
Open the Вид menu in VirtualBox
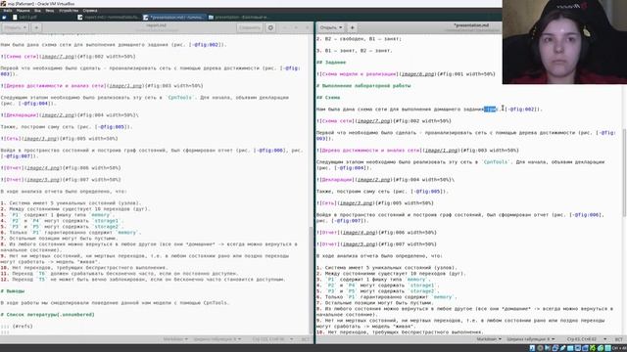click(x=37, y=11)
